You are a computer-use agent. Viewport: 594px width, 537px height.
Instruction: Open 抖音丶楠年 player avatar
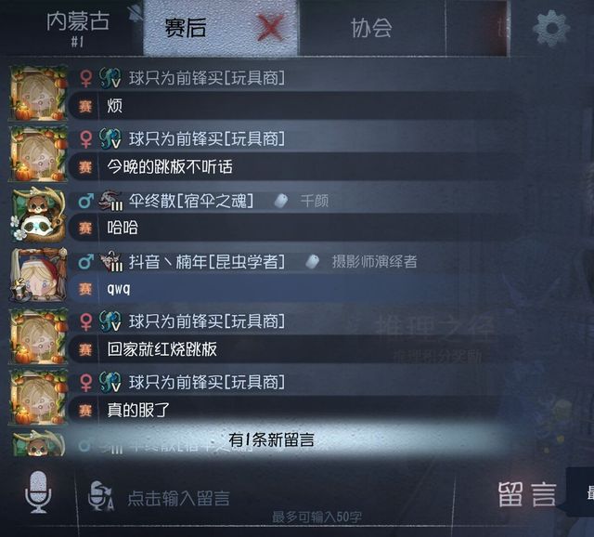pos(38,275)
